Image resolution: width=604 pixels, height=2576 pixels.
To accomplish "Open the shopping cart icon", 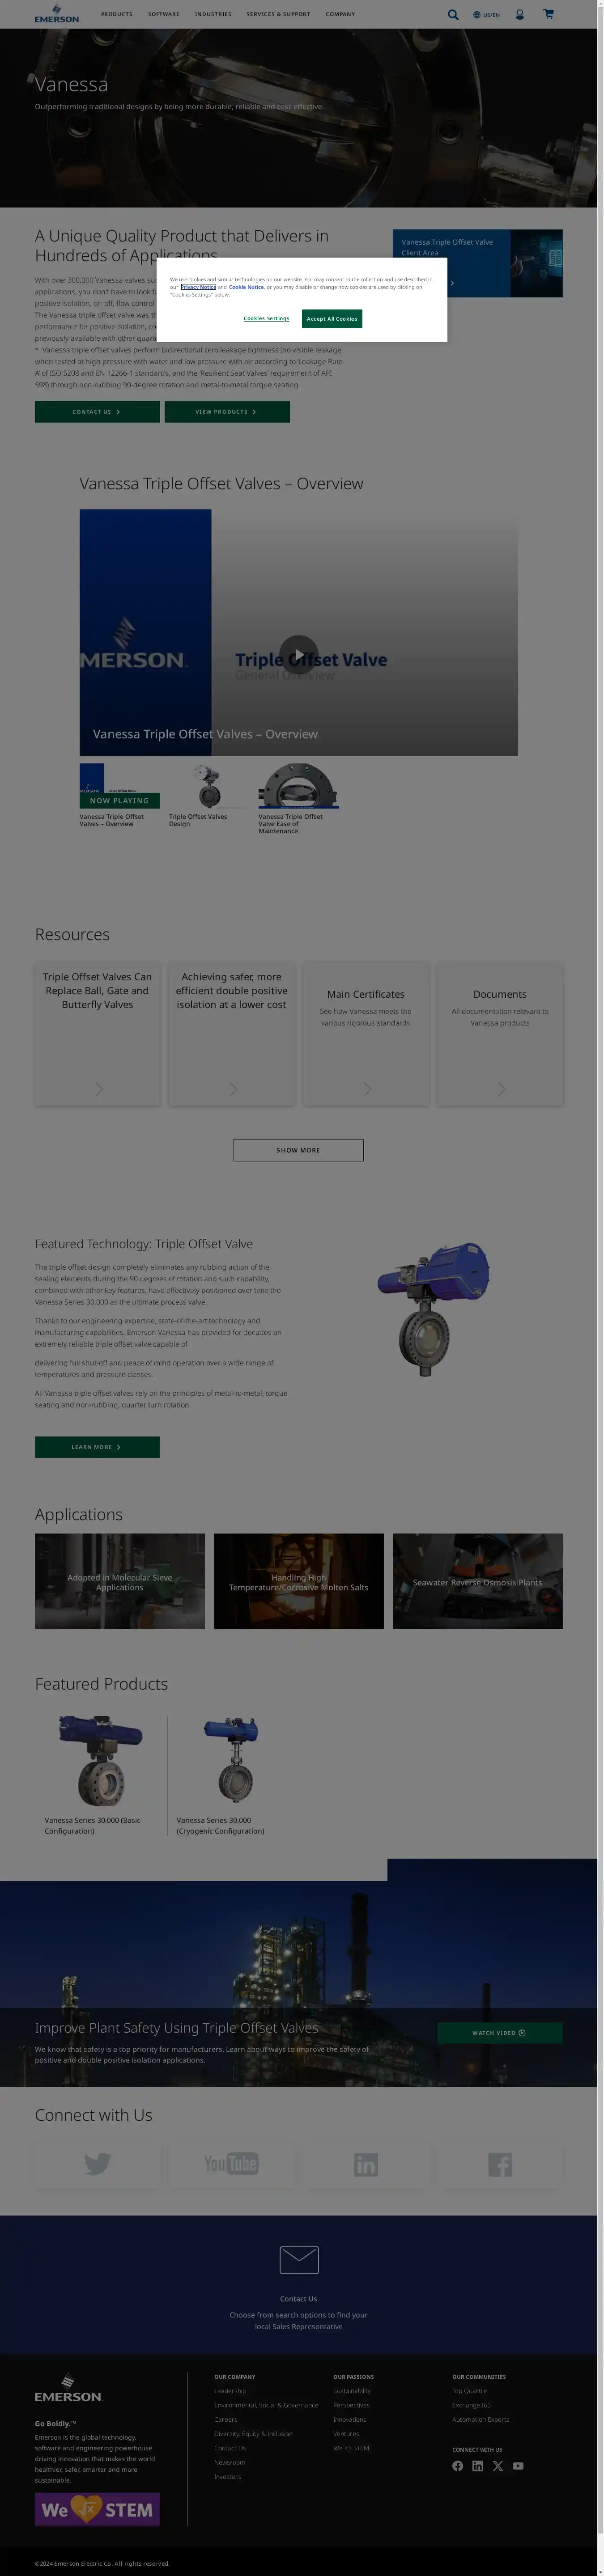I will pyautogui.click(x=548, y=14).
